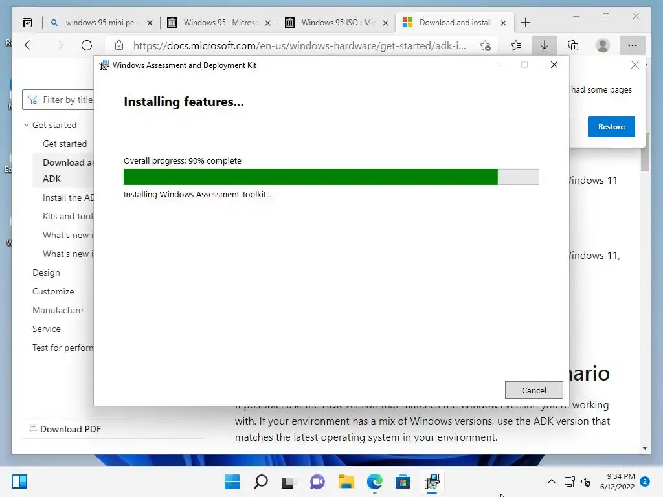Open the Windows Start menu
This screenshot has width=663, height=497.
click(x=232, y=481)
